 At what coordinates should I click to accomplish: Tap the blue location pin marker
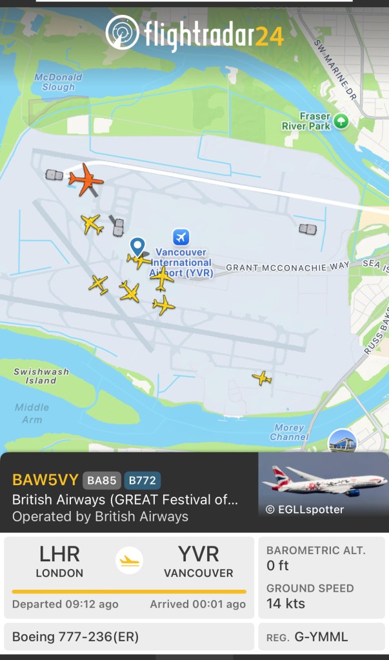pos(137,246)
